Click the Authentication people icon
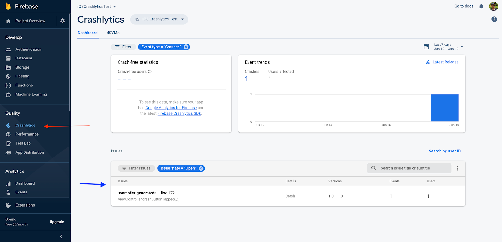 (x=8, y=49)
